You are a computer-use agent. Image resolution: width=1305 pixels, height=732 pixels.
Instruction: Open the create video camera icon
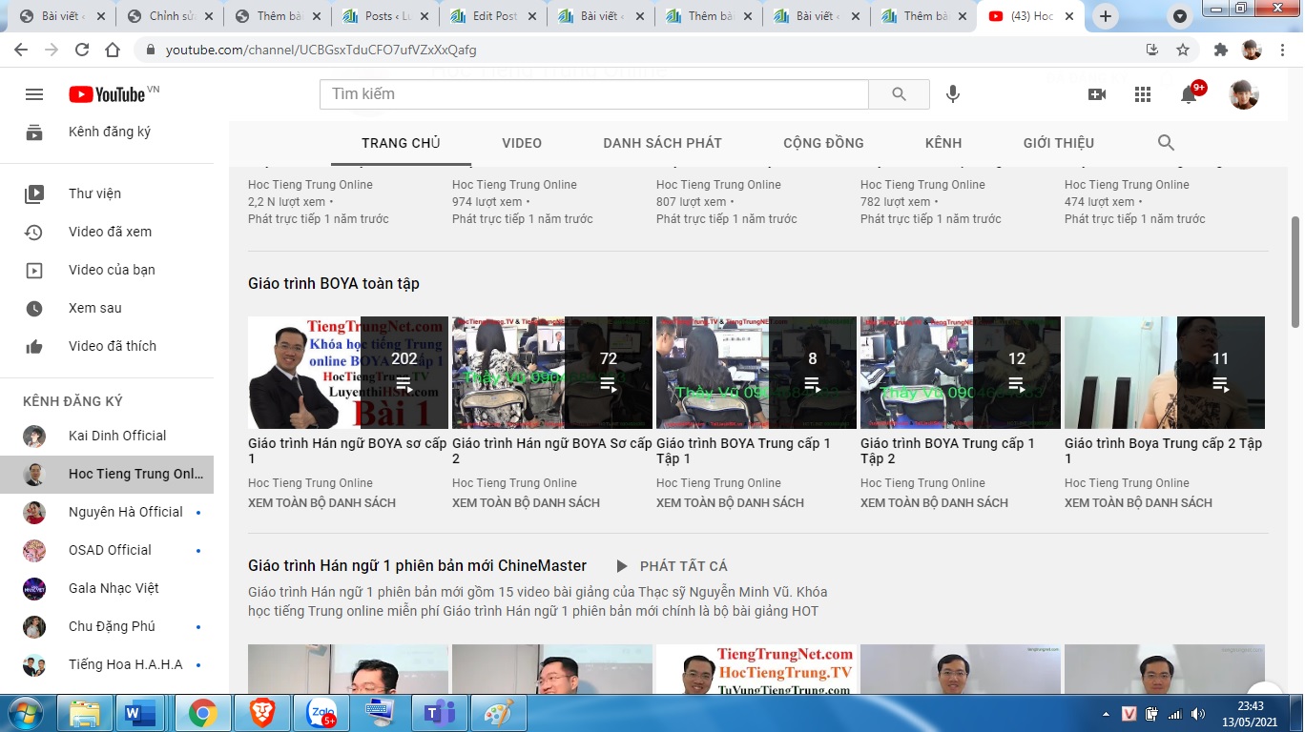tap(1097, 94)
